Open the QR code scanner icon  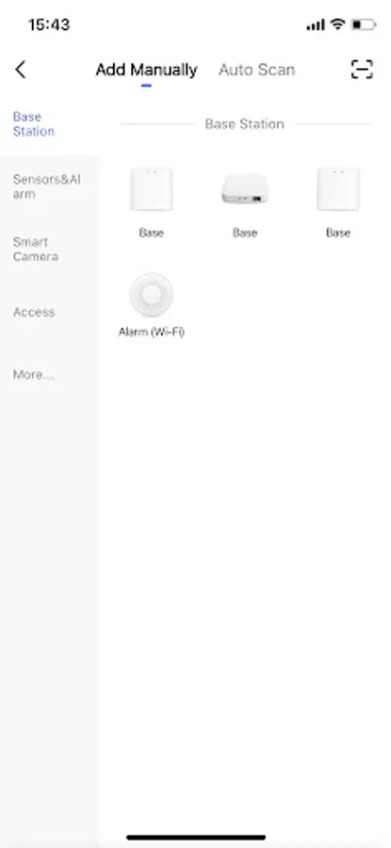[362, 69]
